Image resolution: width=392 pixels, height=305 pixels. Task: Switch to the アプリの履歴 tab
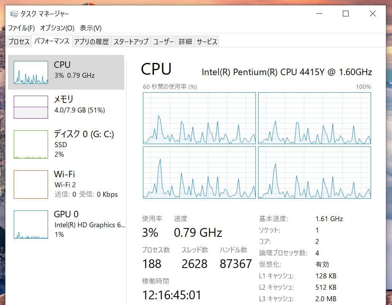tap(92, 41)
